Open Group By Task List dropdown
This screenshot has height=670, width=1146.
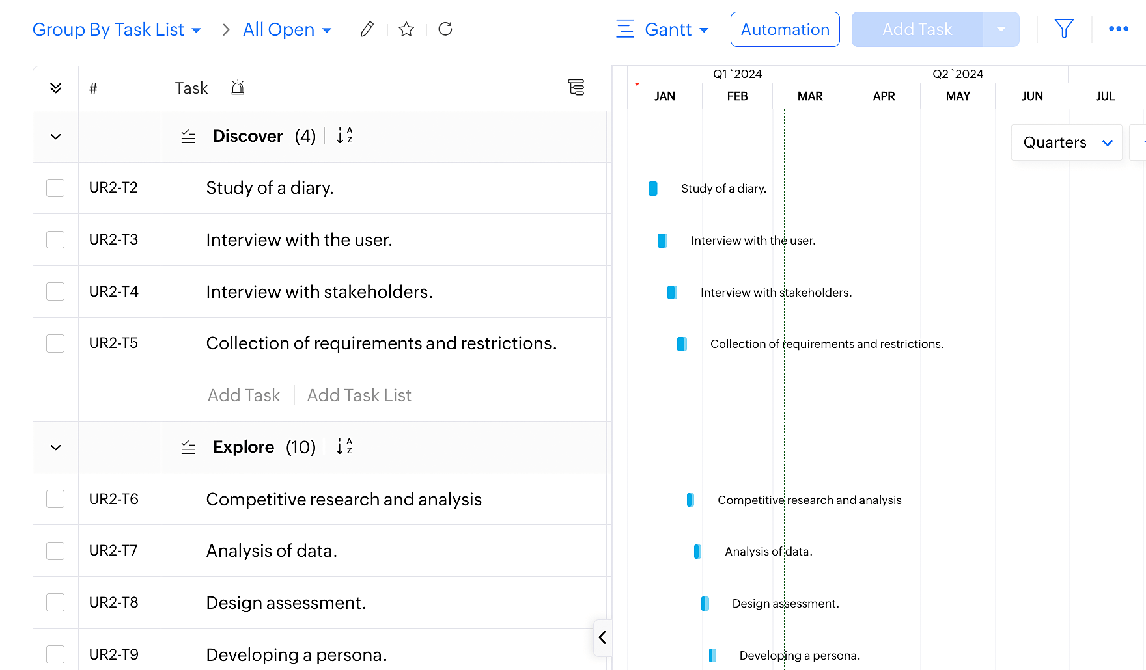[x=117, y=30]
